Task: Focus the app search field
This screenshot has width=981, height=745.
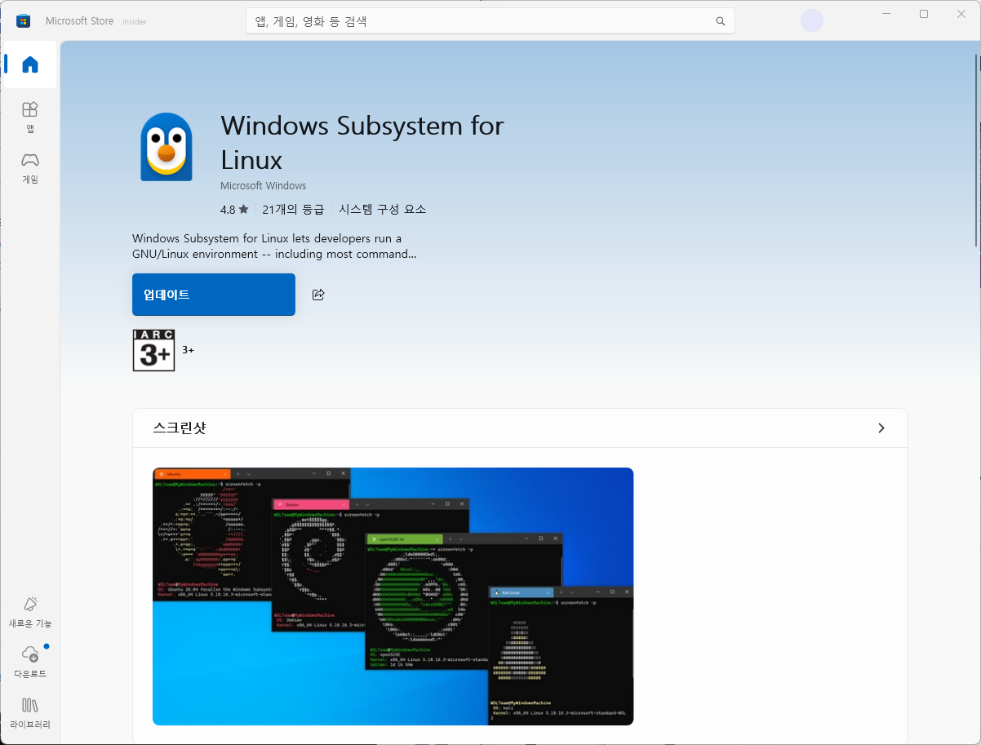Action: pyautogui.click(x=490, y=21)
